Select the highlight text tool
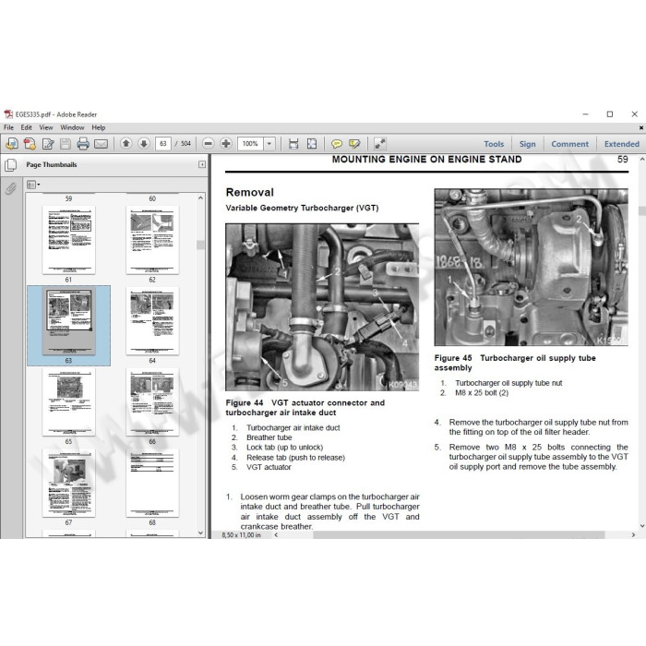 point(354,144)
